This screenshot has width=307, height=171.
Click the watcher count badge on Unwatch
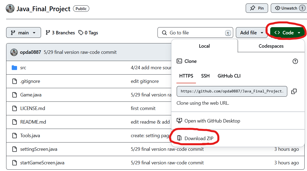point(302,8)
